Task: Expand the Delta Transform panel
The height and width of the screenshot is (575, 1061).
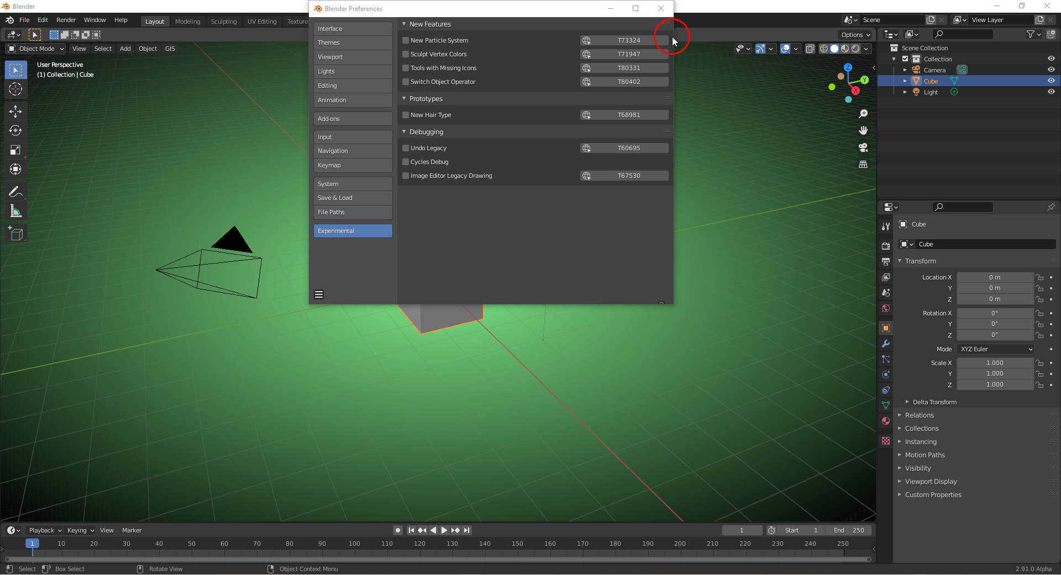Action: 934,402
